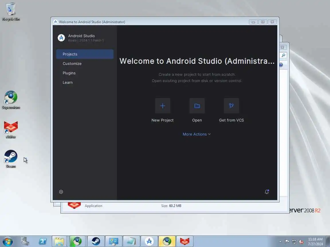This screenshot has width=330, height=247.
Task: Select the r3dfox desktop shortcut
Action: (11, 130)
